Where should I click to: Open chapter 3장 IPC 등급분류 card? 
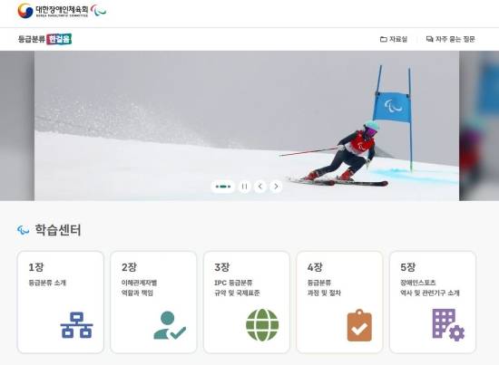tap(247, 303)
